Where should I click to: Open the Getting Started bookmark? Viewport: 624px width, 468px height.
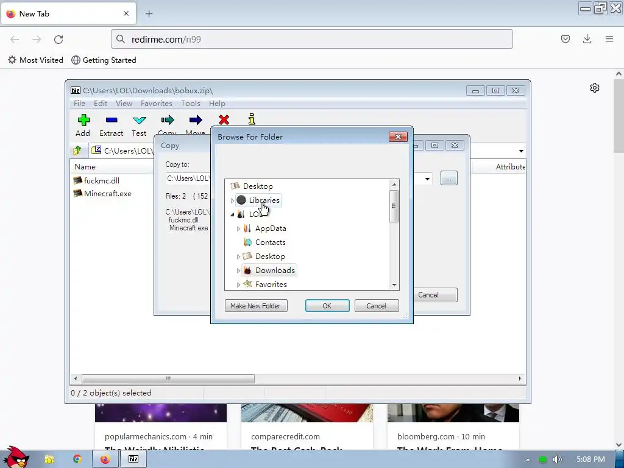104,60
